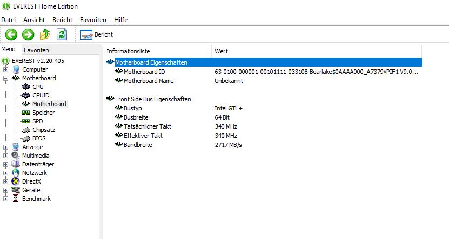Select the Motherboard sub-item under Motherboard
This screenshot has height=239, width=449.
click(x=49, y=104)
